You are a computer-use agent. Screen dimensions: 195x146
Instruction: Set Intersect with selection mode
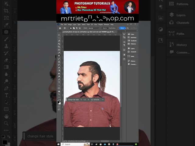pos(80,28)
